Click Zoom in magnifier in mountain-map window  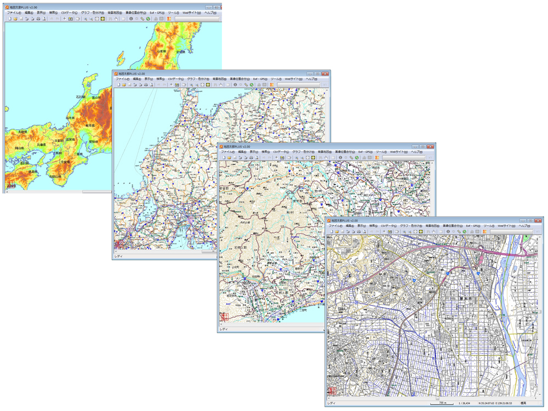pos(296,158)
